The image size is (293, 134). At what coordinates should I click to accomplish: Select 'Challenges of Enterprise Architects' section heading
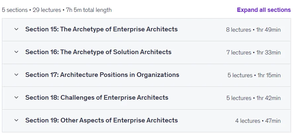coord(97,98)
